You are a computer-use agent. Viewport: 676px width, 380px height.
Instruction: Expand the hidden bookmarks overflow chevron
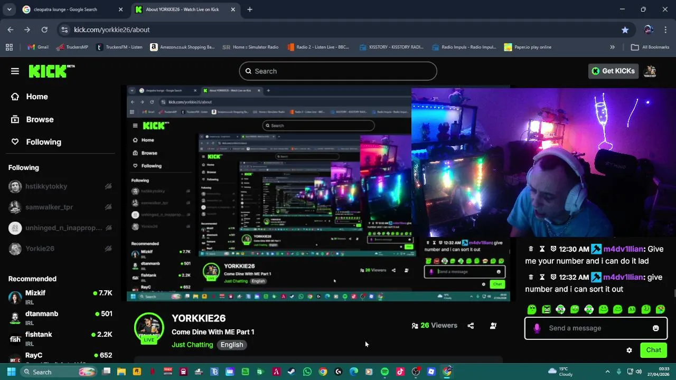click(x=612, y=47)
